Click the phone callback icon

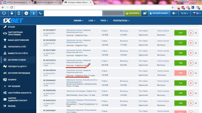(x=40, y=13)
